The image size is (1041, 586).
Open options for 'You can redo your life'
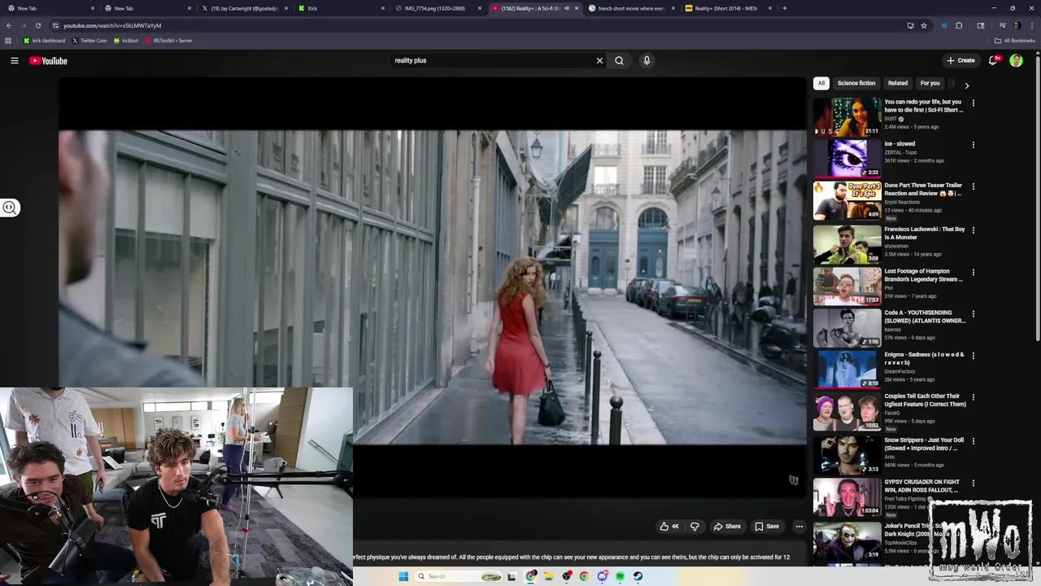click(973, 103)
